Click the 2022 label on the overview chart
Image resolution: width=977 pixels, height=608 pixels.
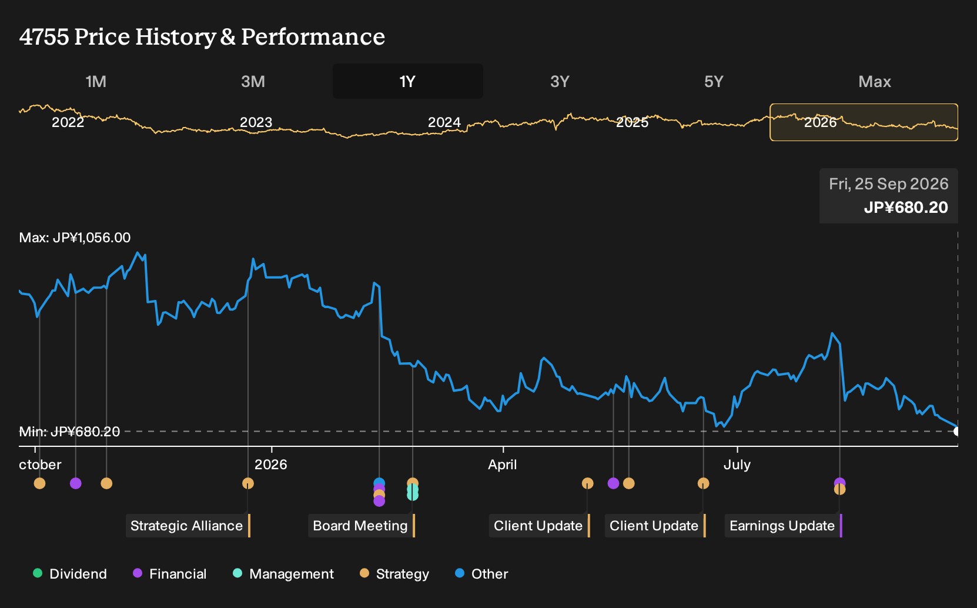(x=68, y=122)
